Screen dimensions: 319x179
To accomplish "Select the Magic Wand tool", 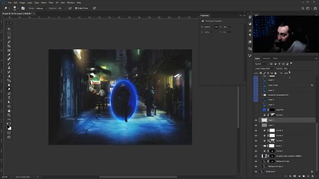I will click(x=9, y=42).
